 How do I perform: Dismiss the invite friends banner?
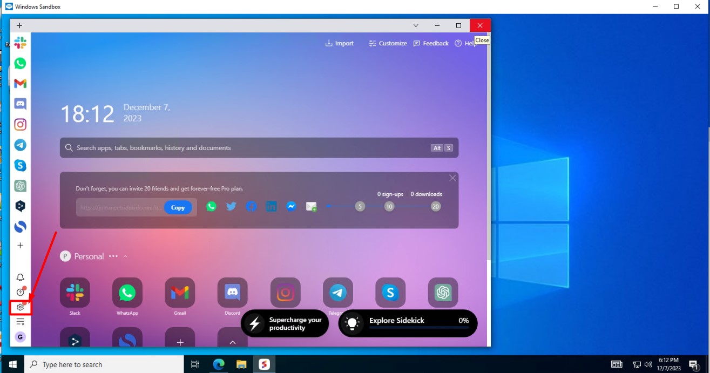452,178
